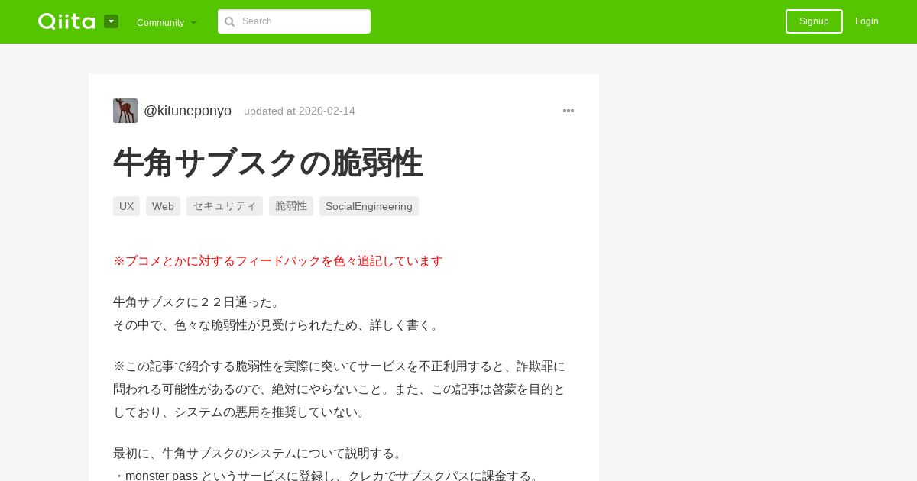Click the line 牛角サブスクに２２日通った。

(199, 302)
